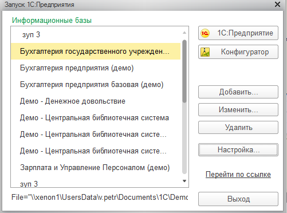Screen dimensions: 287x213
Task: Follow the Перейти по ссылке link
Action: pyautogui.click(x=238, y=175)
